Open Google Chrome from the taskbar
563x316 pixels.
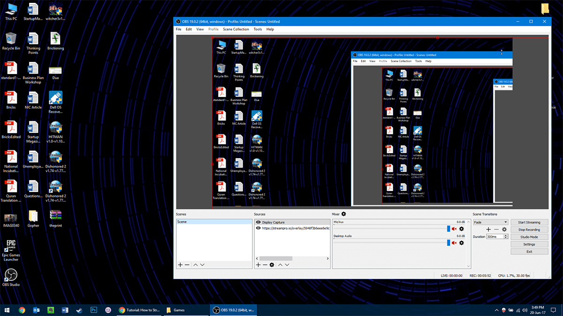click(x=22, y=310)
